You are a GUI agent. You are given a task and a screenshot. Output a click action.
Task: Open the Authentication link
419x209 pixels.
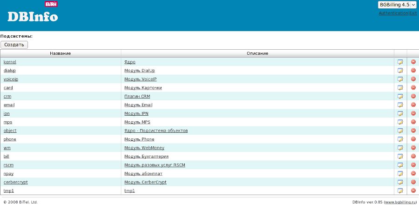click(x=393, y=13)
